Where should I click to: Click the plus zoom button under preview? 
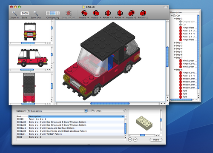pyautogui.click(x=130, y=139)
